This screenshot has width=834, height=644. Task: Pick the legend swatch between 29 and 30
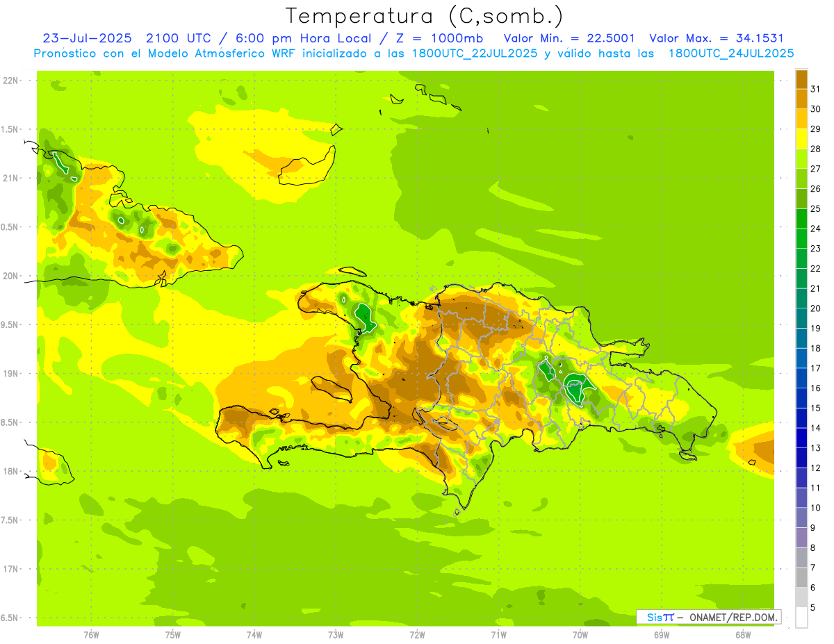(801, 119)
